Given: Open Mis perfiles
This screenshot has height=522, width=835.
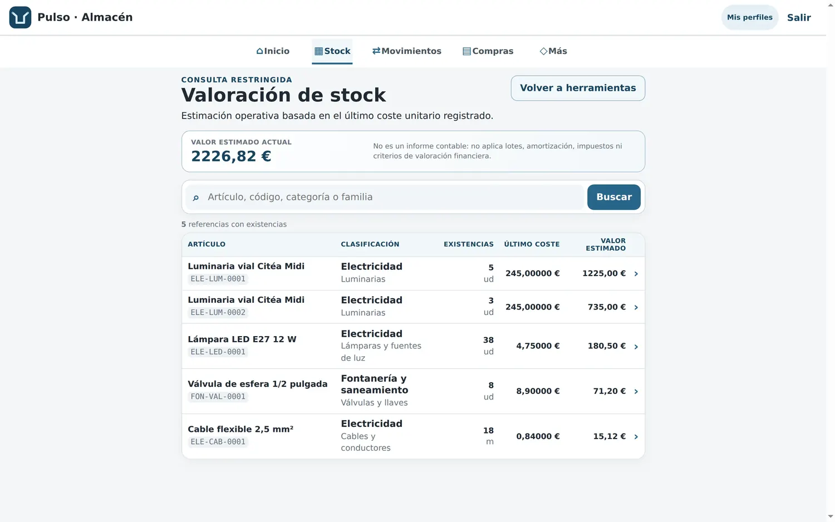Looking at the screenshot, I should coord(750,17).
